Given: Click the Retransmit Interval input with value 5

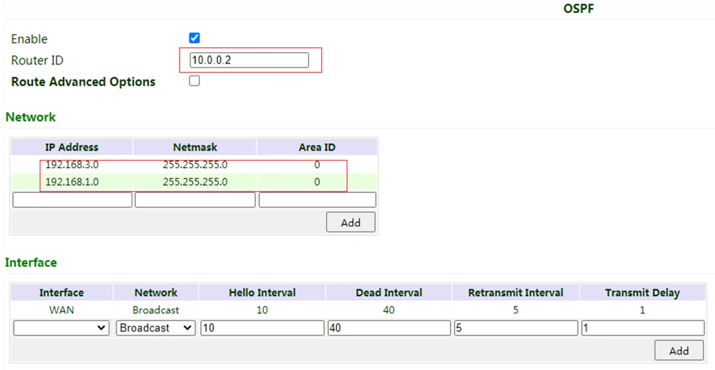Looking at the screenshot, I should pos(516,328).
